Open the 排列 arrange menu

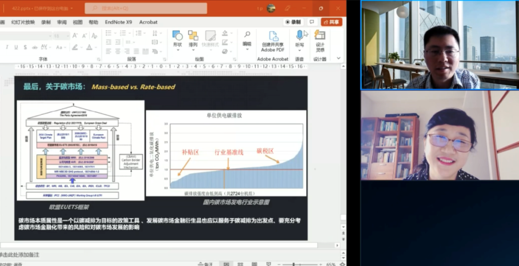tap(193, 40)
